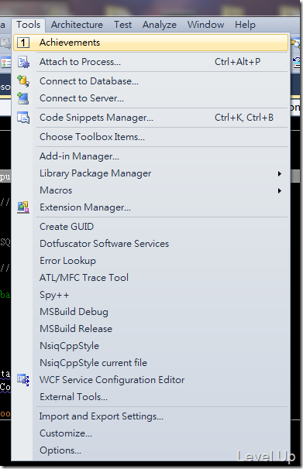Open Options...
303x469 pixels.
tap(150, 450)
